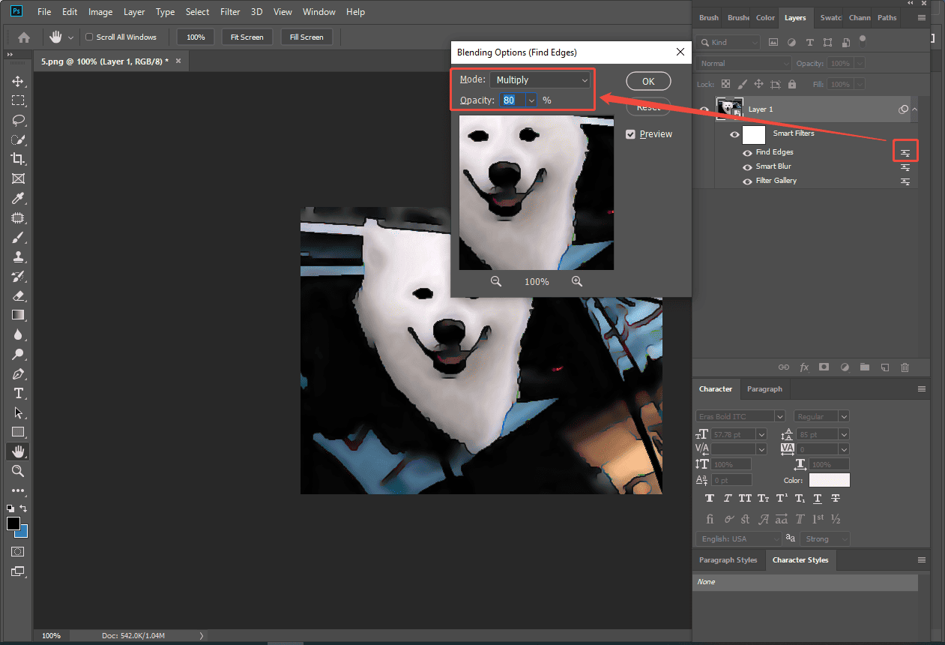945x645 pixels.
Task: Select the Lasso tool
Action: (18, 120)
